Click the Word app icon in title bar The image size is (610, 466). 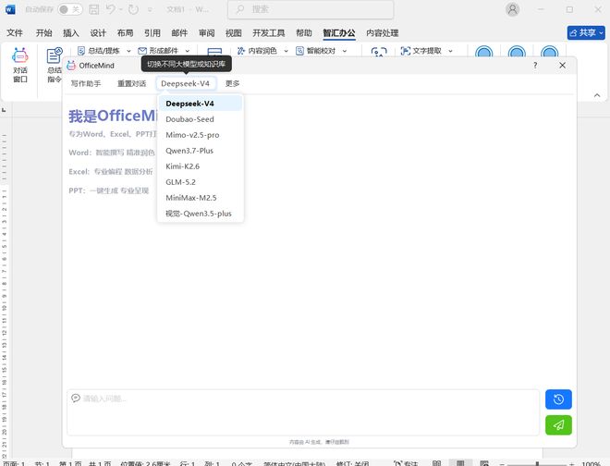point(10,9)
